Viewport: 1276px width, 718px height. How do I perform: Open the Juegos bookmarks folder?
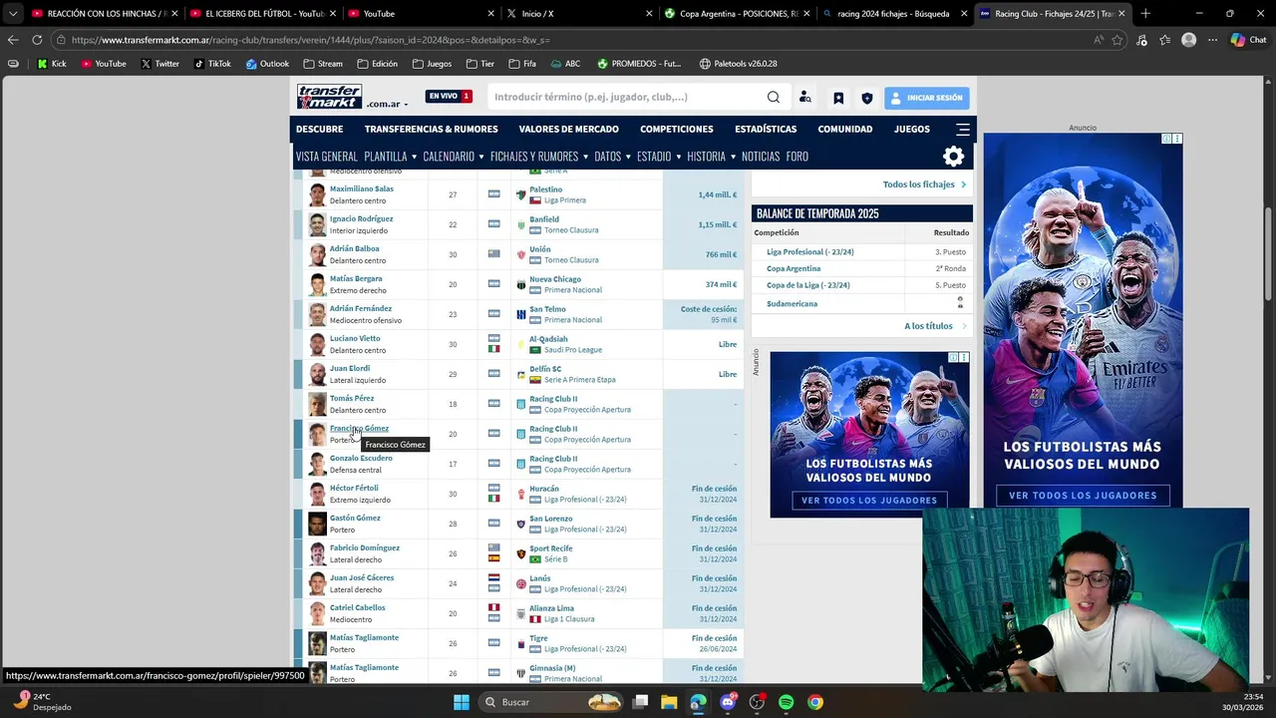click(431, 64)
